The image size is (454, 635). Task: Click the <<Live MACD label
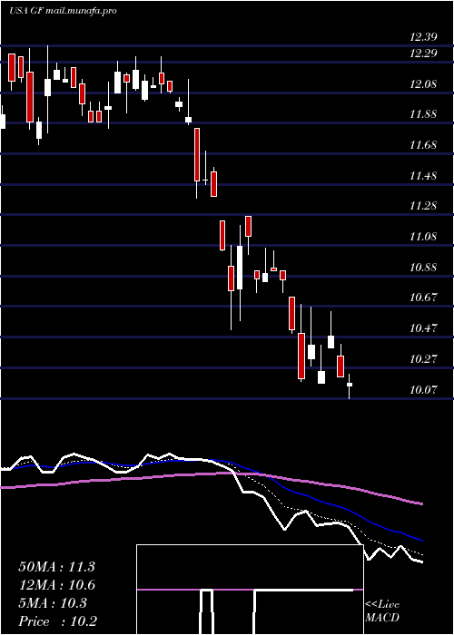pos(382,611)
